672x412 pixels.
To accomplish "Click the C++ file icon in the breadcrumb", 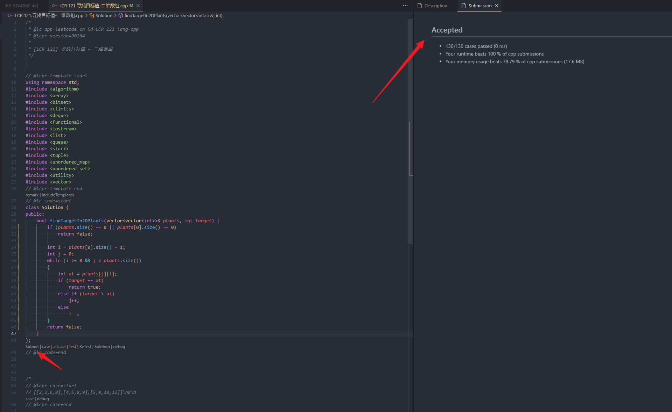I will point(10,15).
